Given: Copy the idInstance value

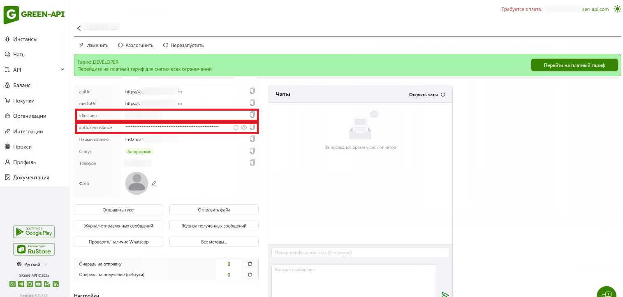Looking at the screenshot, I should click(252, 115).
